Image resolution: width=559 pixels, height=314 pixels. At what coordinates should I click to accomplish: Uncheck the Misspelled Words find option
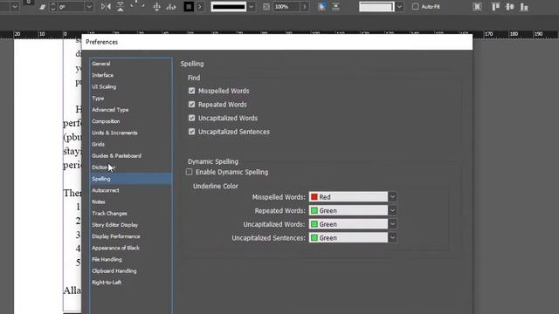[x=192, y=91]
